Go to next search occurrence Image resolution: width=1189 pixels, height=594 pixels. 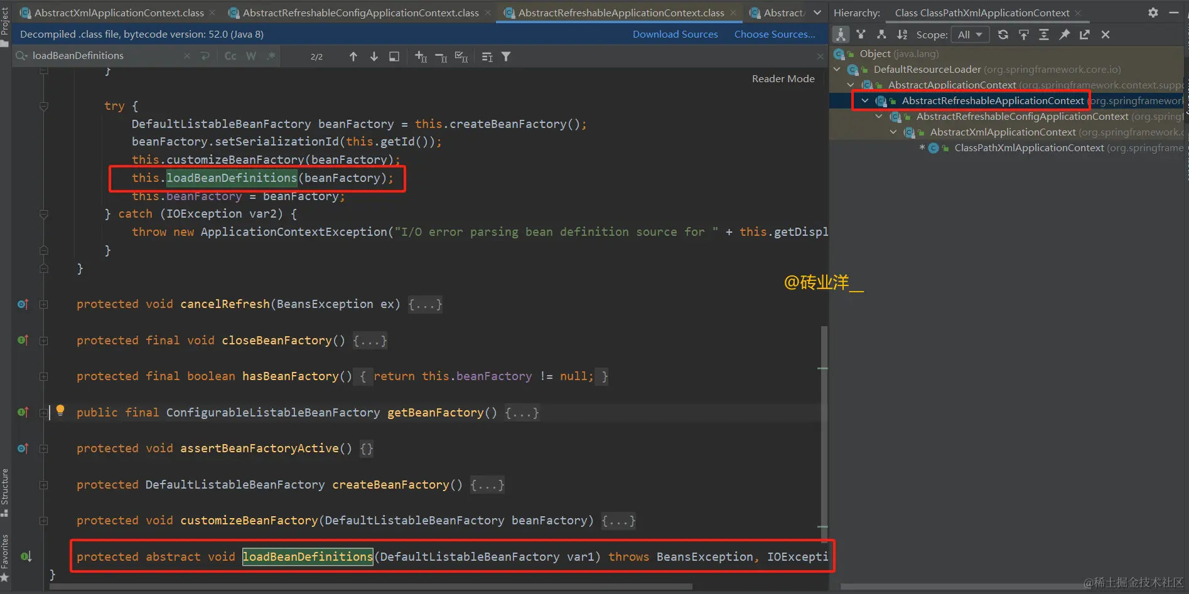point(374,56)
